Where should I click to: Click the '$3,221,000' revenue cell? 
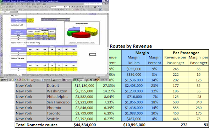(x=84, y=102)
